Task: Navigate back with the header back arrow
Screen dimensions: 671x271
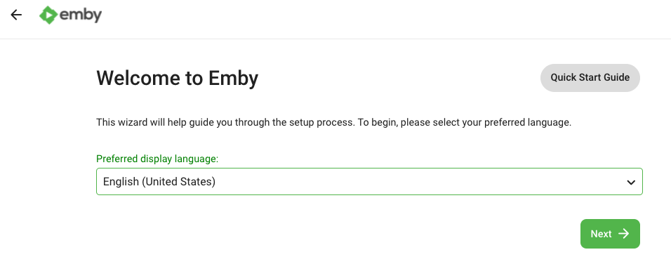Action: [x=16, y=15]
